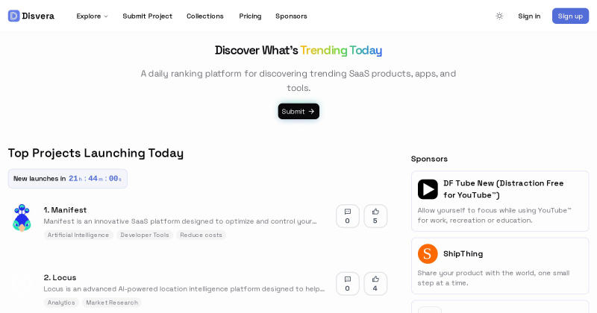Upvote the Manifest project thumbs-up icon

click(375, 216)
